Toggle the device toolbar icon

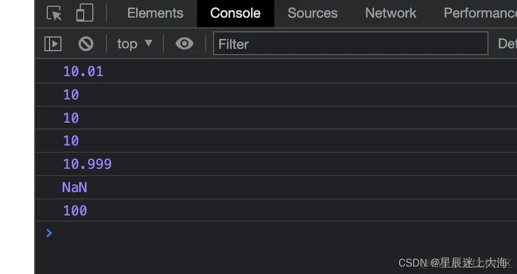pos(84,13)
